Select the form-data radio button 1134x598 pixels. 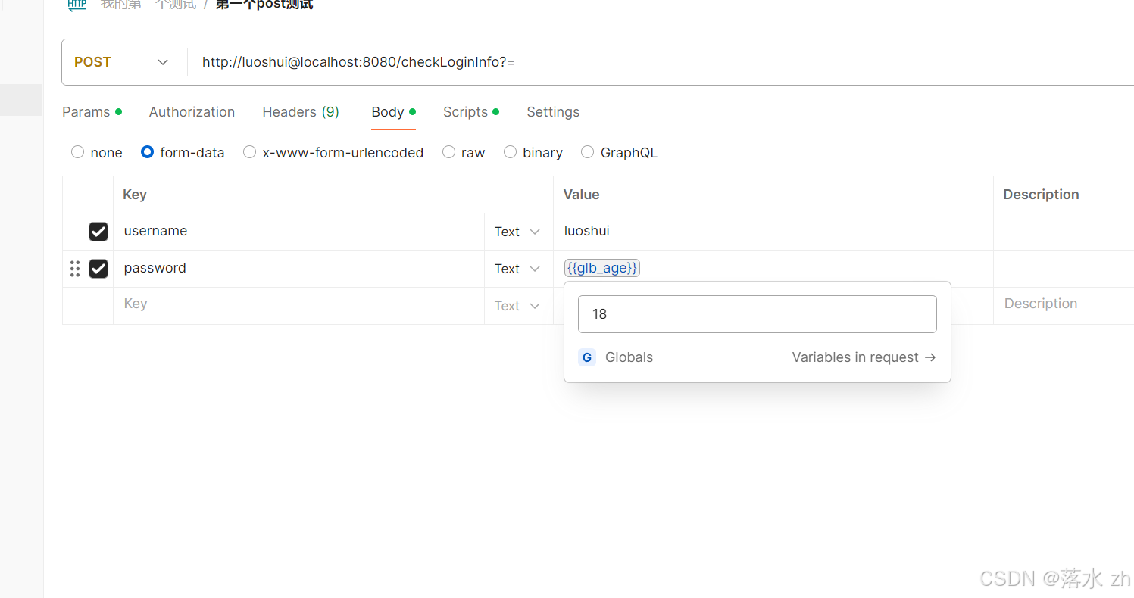(x=147, y=152)
